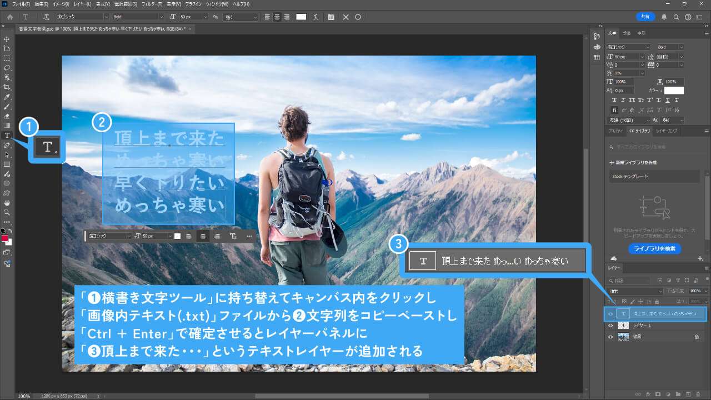Open the Swatches panel grid icon
Image resolution: width=711 pixels, height=400 pixels.
pos(597,57)
